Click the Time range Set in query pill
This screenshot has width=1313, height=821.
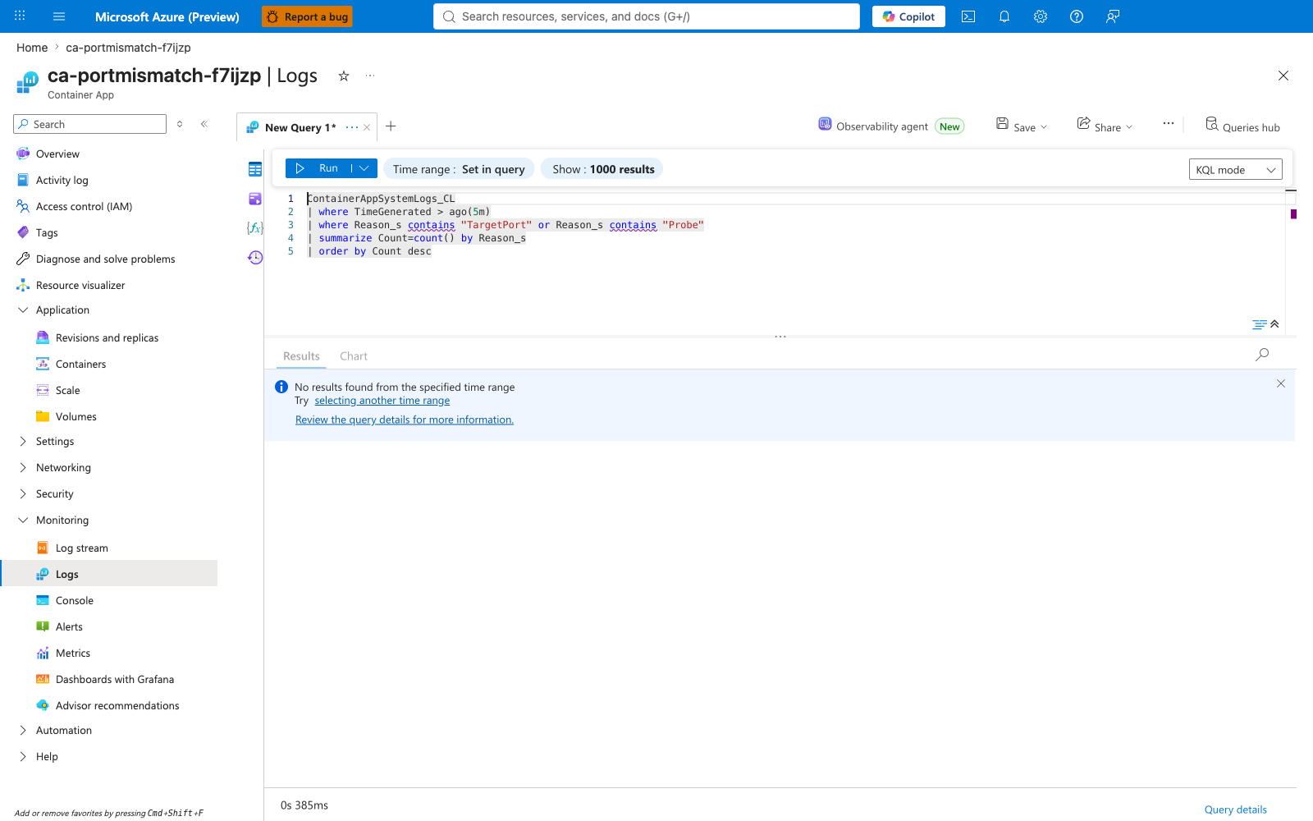[459, 169]
